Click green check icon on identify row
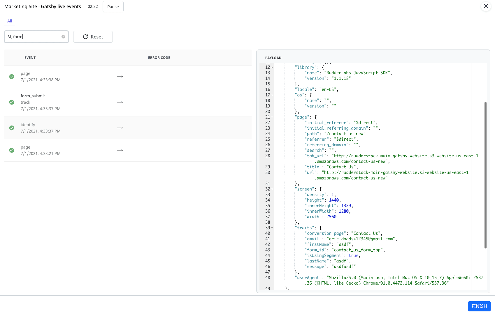The image size is (495, 314). 12,128
